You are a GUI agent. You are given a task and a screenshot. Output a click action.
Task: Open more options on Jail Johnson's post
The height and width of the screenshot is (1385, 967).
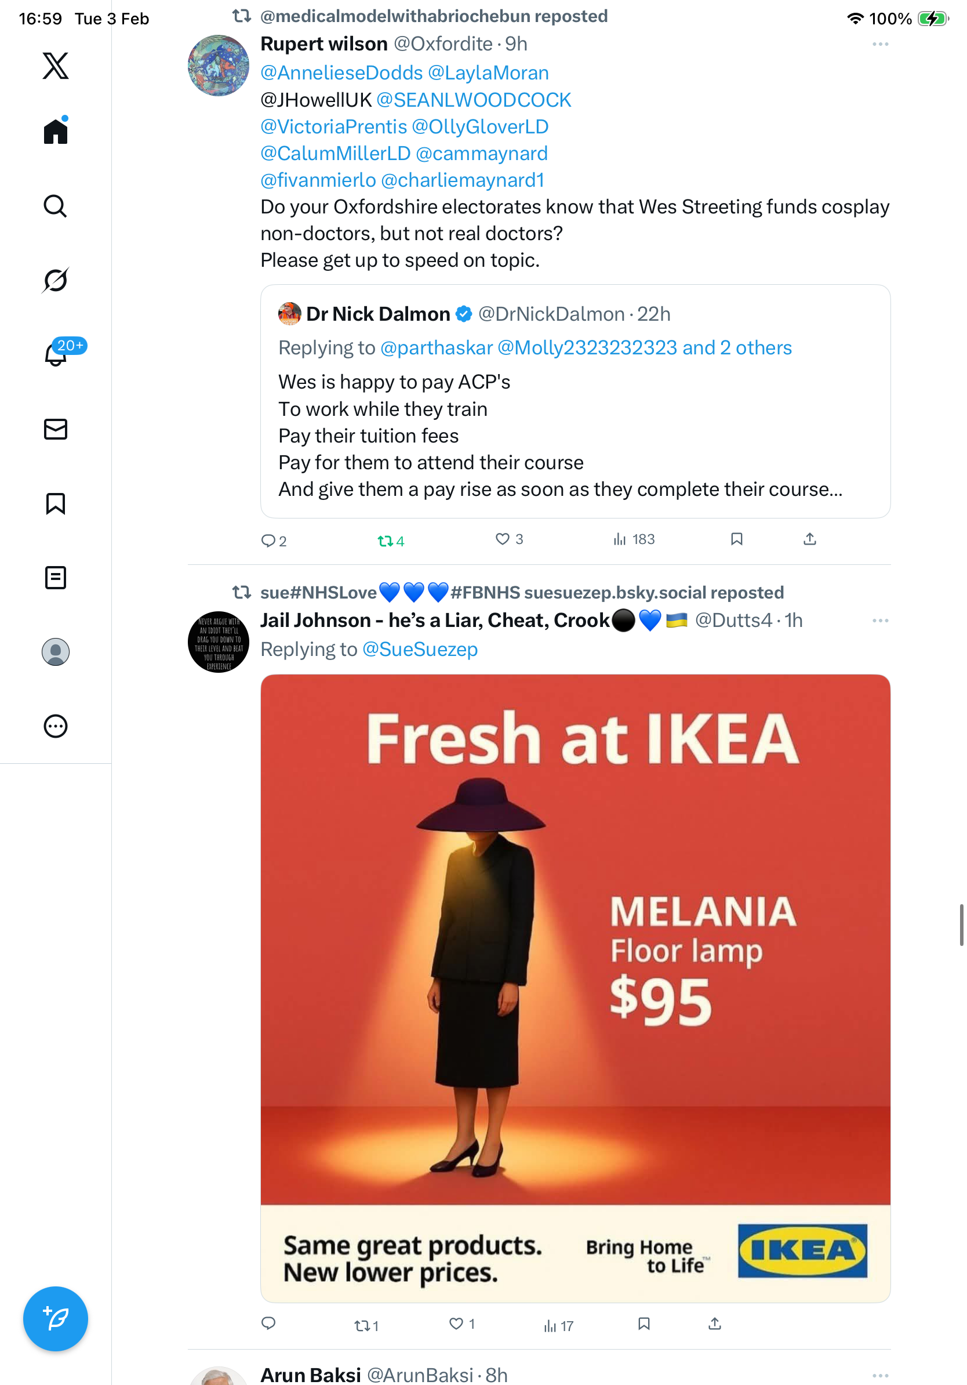[x=880, y=621]
